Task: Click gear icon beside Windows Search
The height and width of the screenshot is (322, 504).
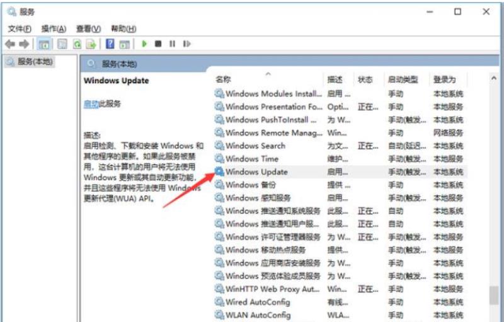Action: pyautogui.click(x=219, y=146)
